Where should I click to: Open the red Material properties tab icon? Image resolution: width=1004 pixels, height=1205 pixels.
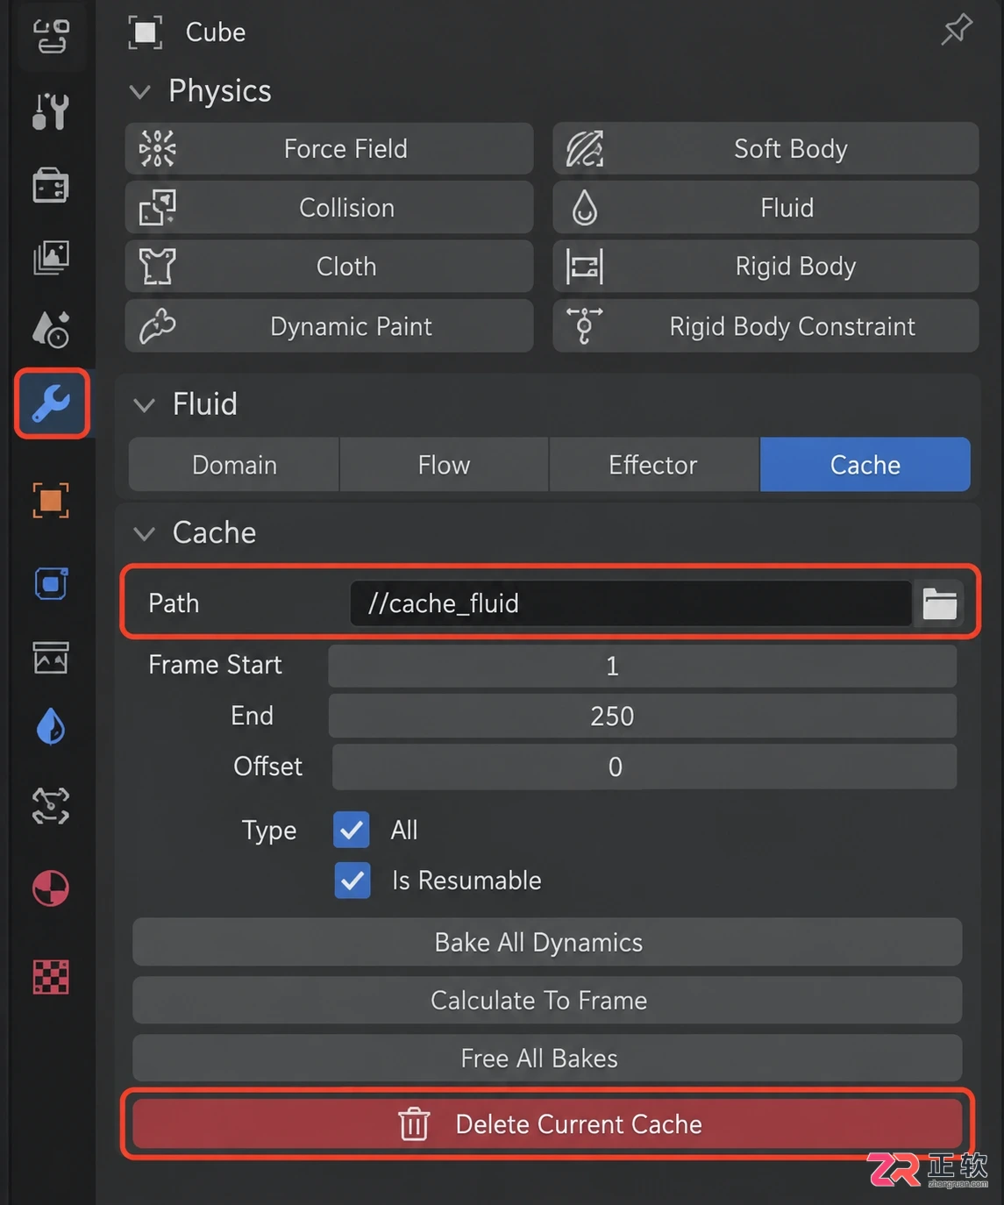pyautogui.click(x=51, y=888)
